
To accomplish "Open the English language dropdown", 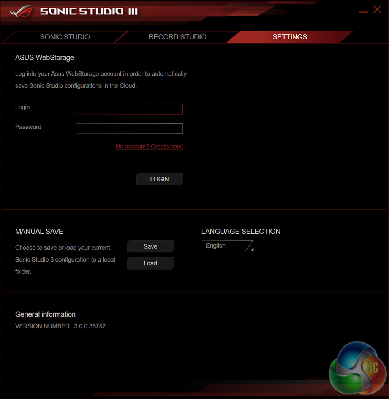I will point(228,246).
